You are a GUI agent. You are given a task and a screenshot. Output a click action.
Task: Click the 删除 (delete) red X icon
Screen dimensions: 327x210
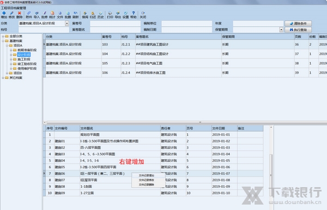[x=20, y=15]
